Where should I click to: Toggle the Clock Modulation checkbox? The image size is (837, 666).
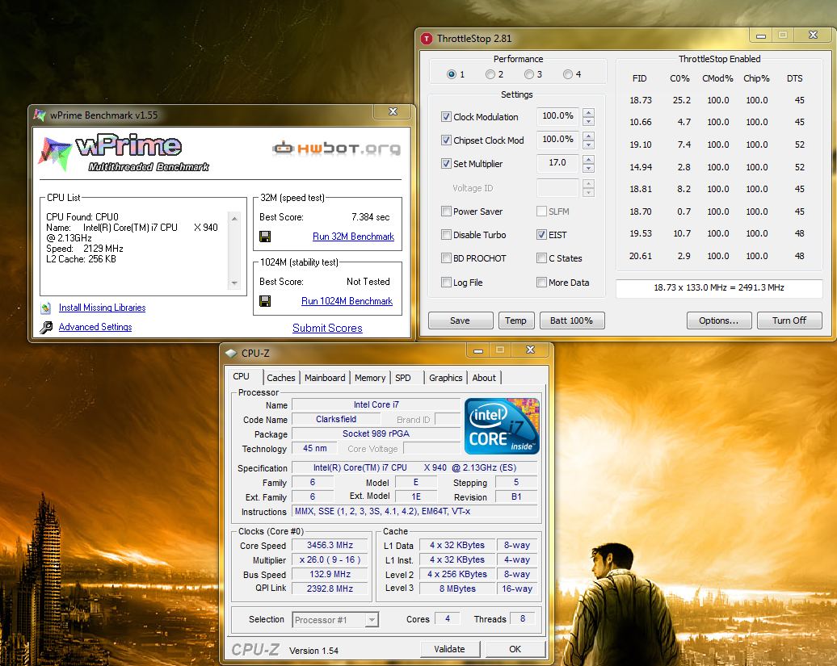446,116
